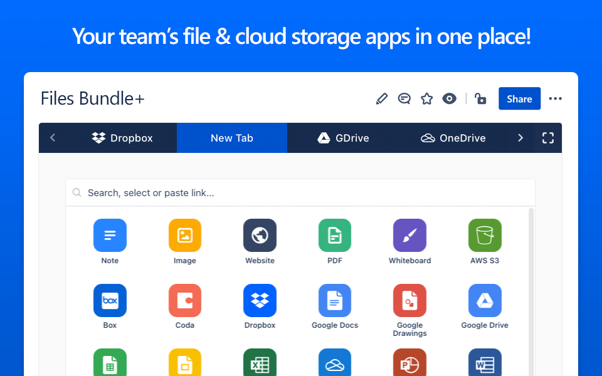Choose the Google Docs icon
Viewport: 602px width, 376px height.
coord(335,300)
